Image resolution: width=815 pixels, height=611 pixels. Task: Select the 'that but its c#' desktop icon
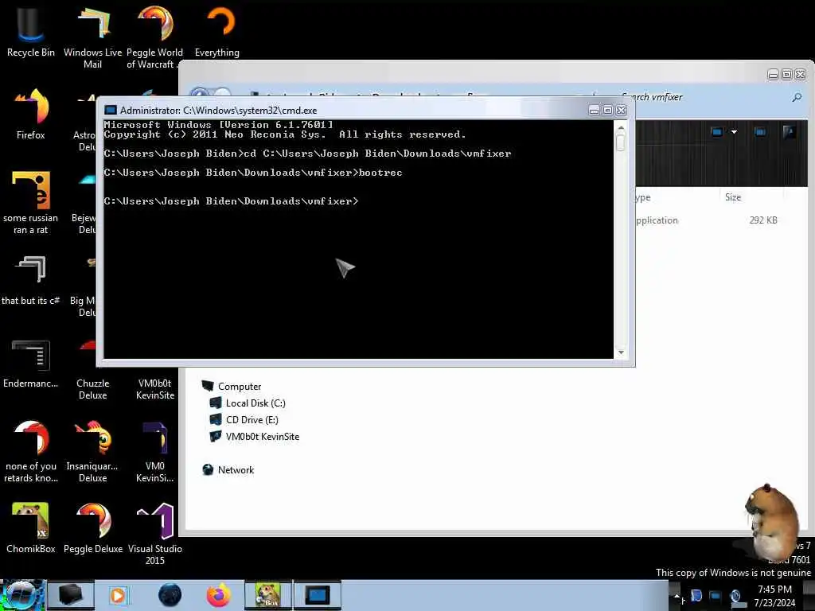tap(31, 279)
